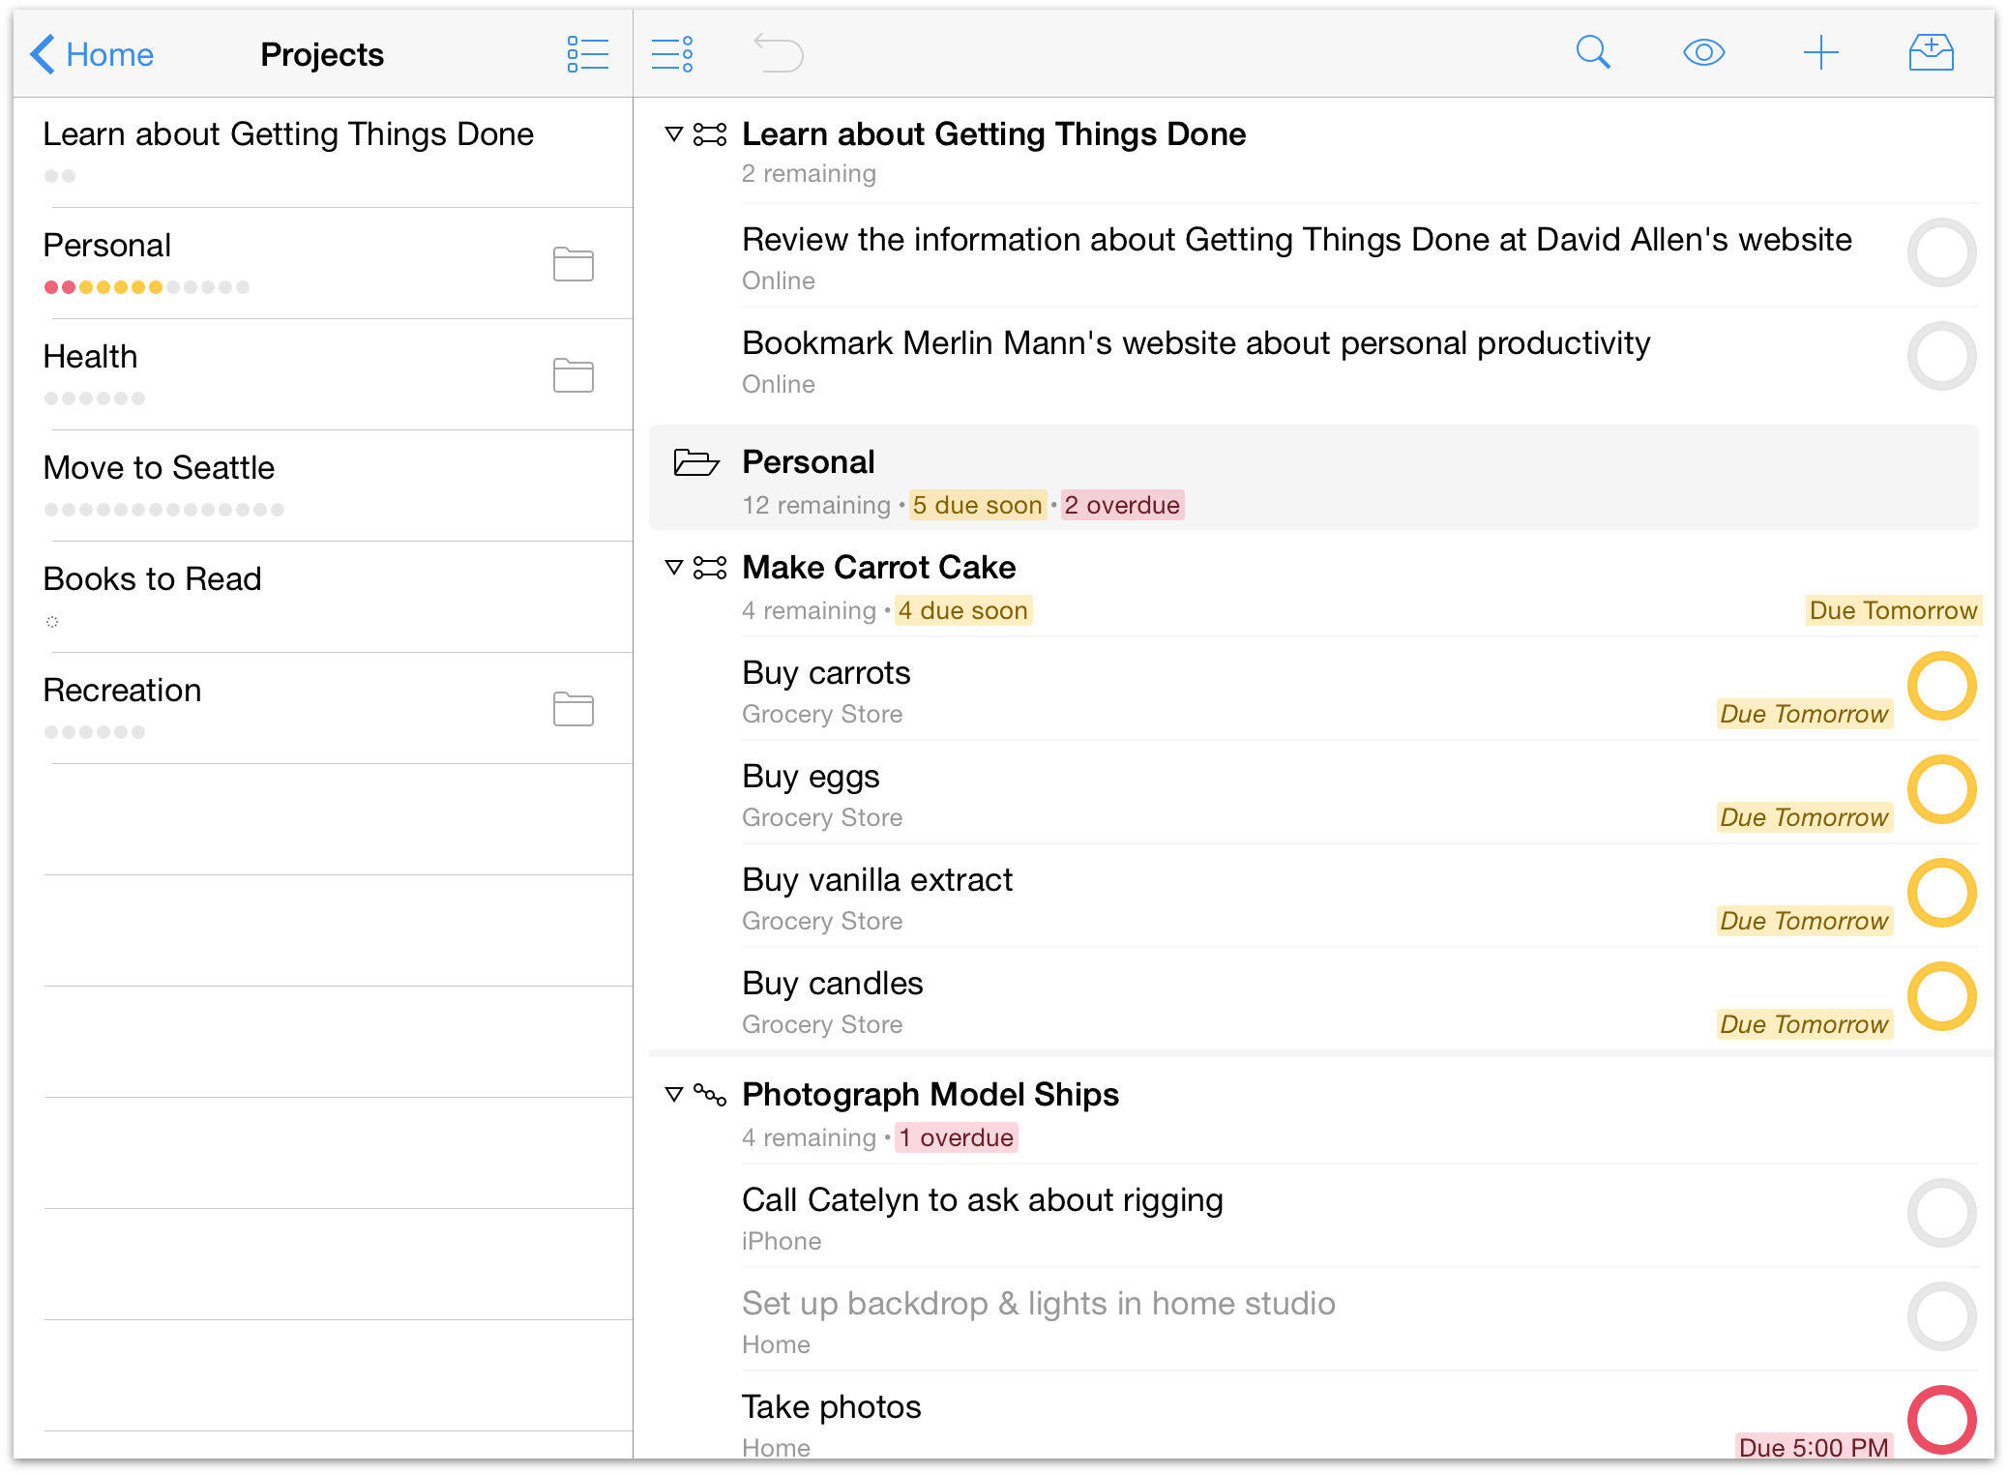The width and height of the screenshot is (2008, 1474).
Task: Click folder icon on Health sidebar row
Action: pyautogui.click(x=573, y=375)
